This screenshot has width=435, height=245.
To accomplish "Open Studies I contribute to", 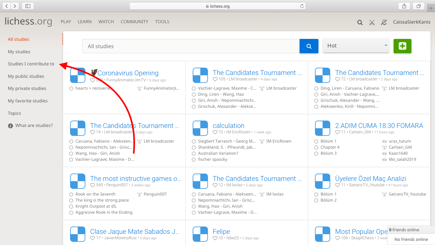I will 31,64.
